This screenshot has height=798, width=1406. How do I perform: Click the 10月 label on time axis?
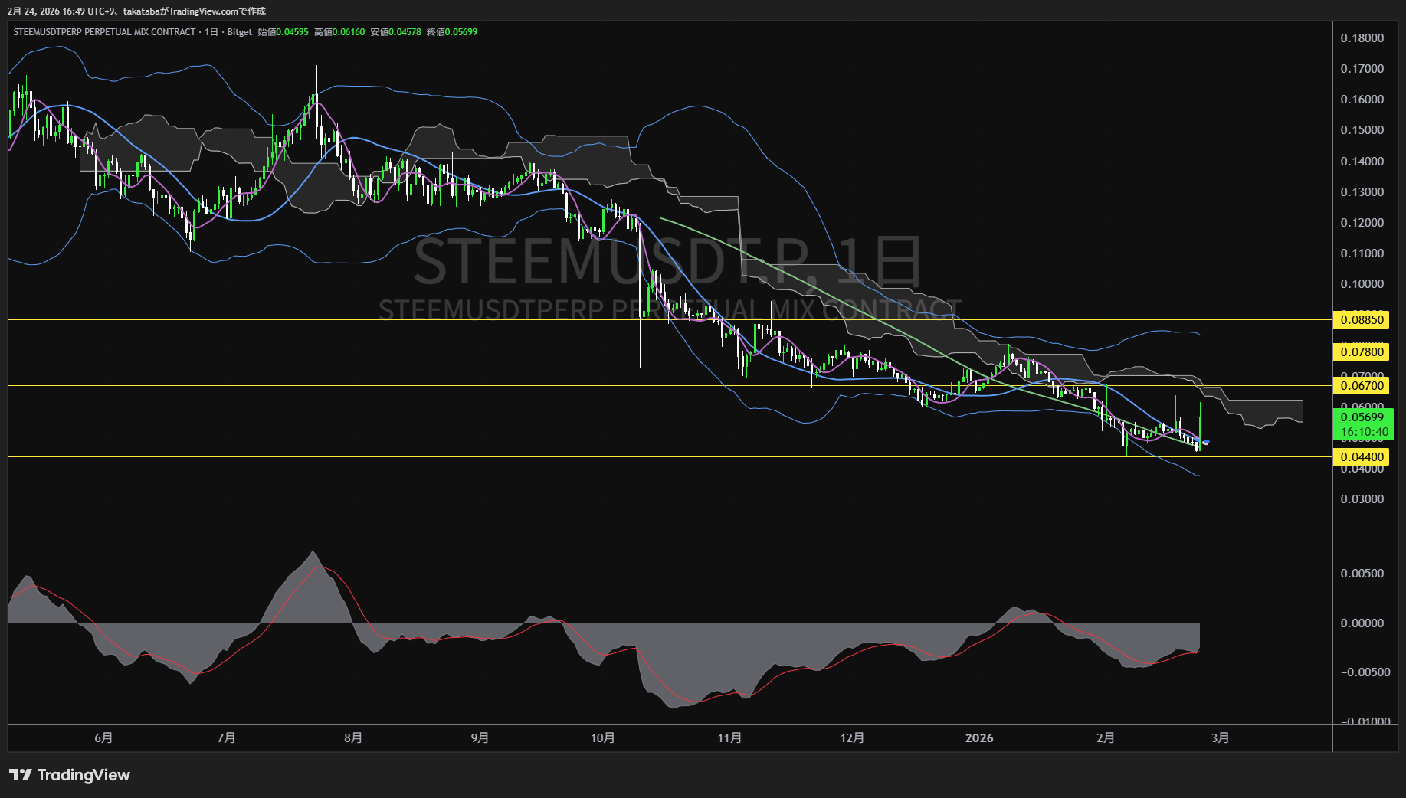point(603,738)
